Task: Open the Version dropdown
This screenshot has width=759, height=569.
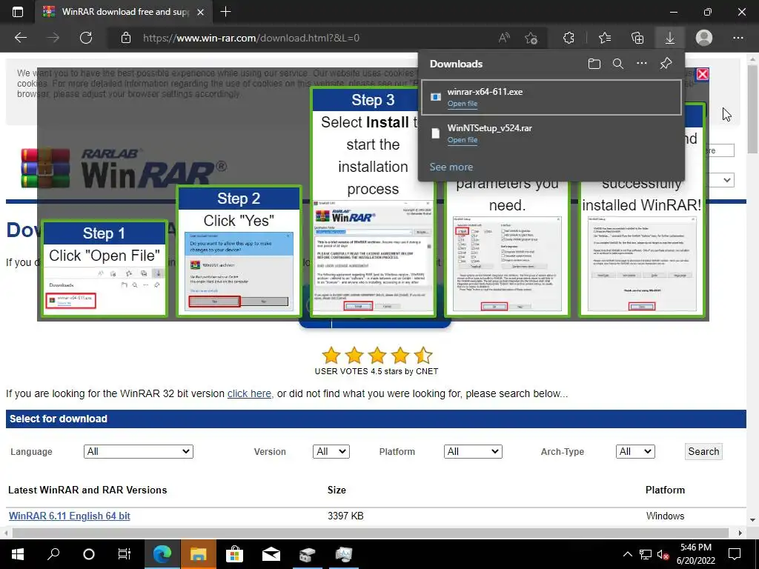Action: point(331,451)
